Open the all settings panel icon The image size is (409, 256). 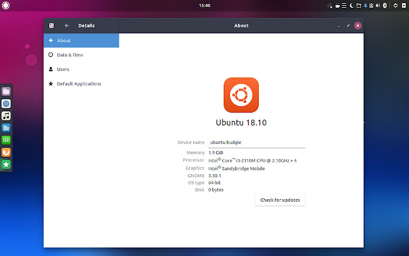pyautogui.click(x=51, y=26)
